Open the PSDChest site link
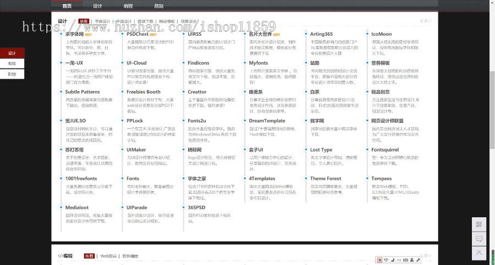Screen dimensions: 495x265 [x=137, y=34]
